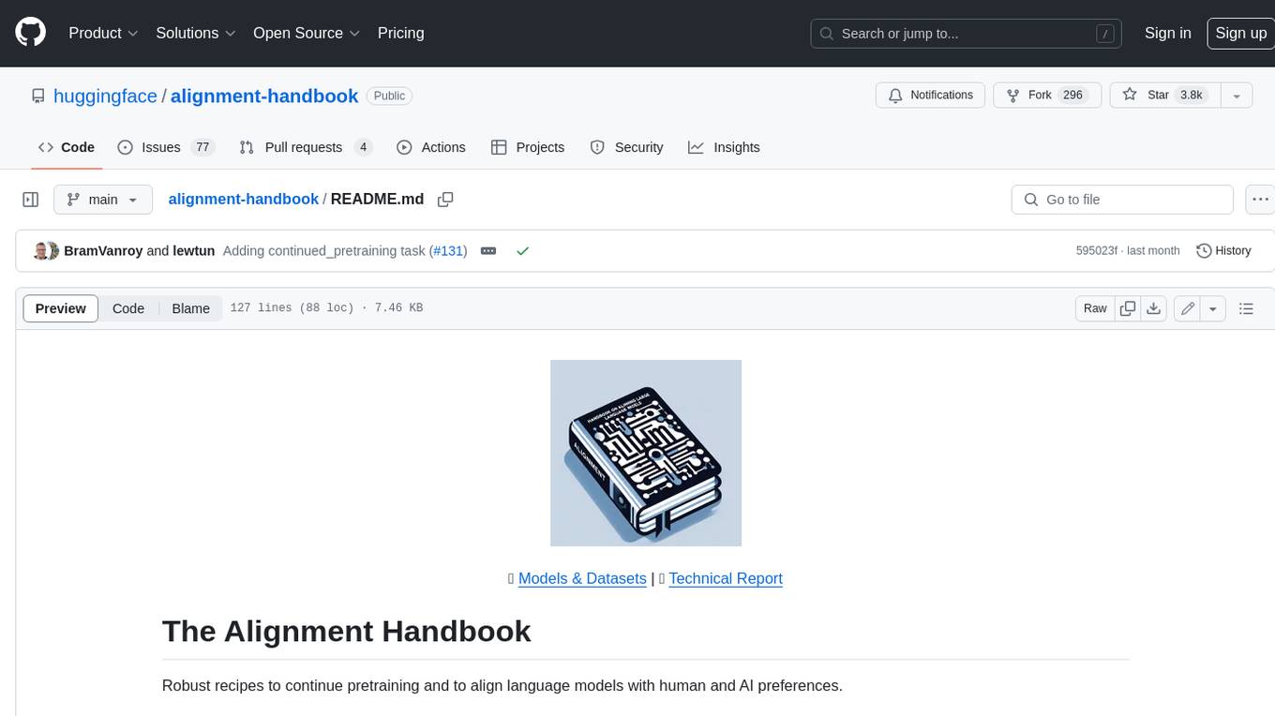Click the handbook cover image
1275x716 pixels.
(646, 453)
